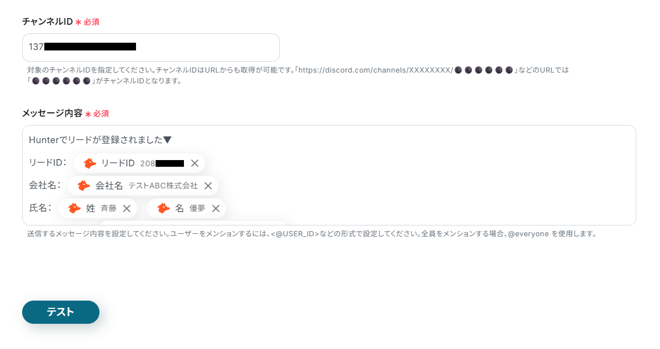This screenshot has width=660, height=349.
Task: Click the Hunter fox icon in リードID chip
Action: point(90,163)
